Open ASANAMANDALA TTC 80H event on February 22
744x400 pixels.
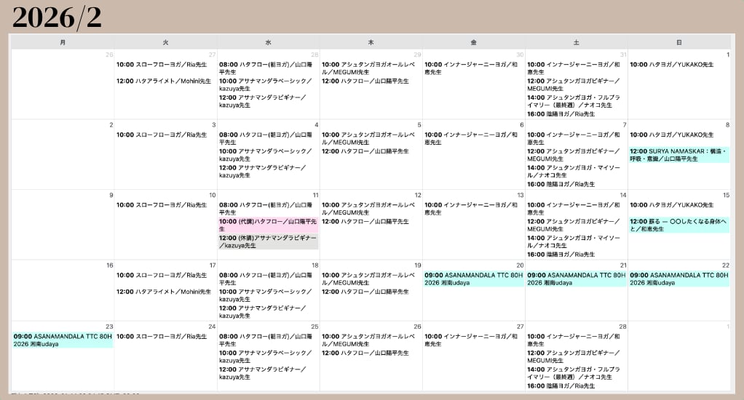[x=679, y=279]
